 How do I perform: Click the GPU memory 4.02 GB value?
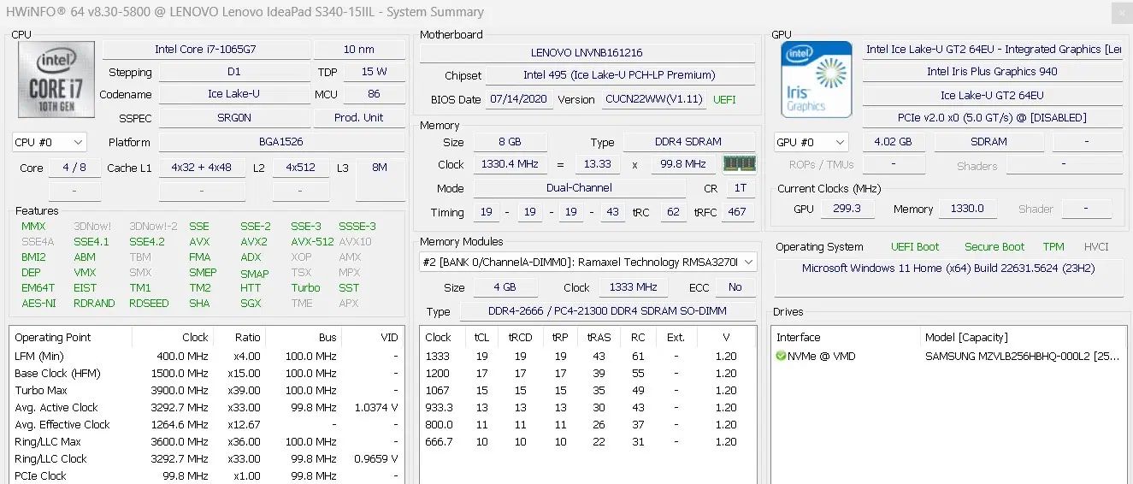click(894, 142)
